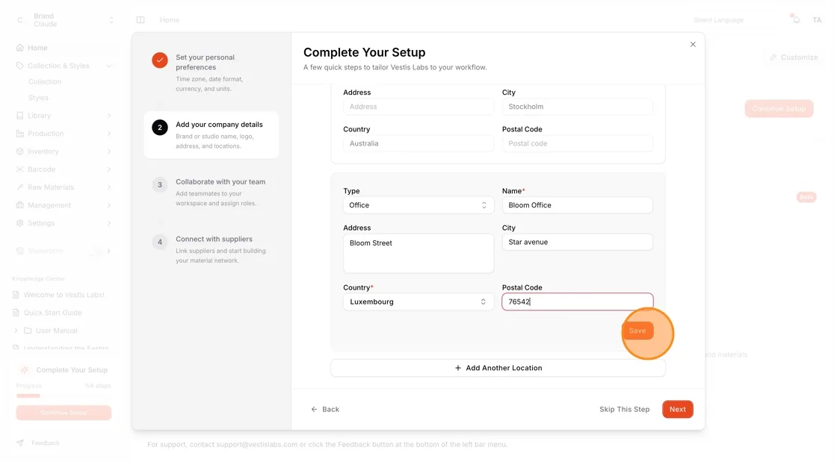Open Quick Start Guide article
837x462 pixels.
[x=53, y=313]
